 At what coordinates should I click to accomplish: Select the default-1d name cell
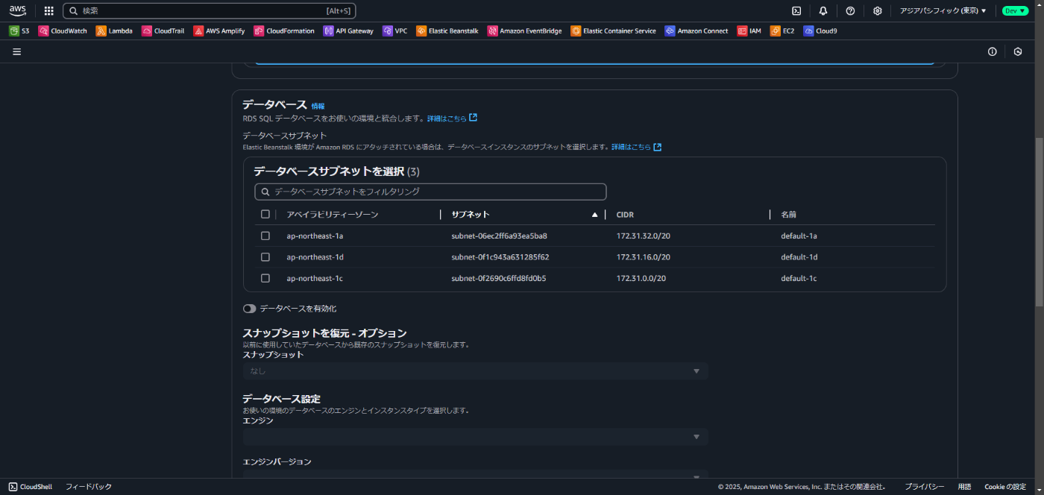[799, 256]
